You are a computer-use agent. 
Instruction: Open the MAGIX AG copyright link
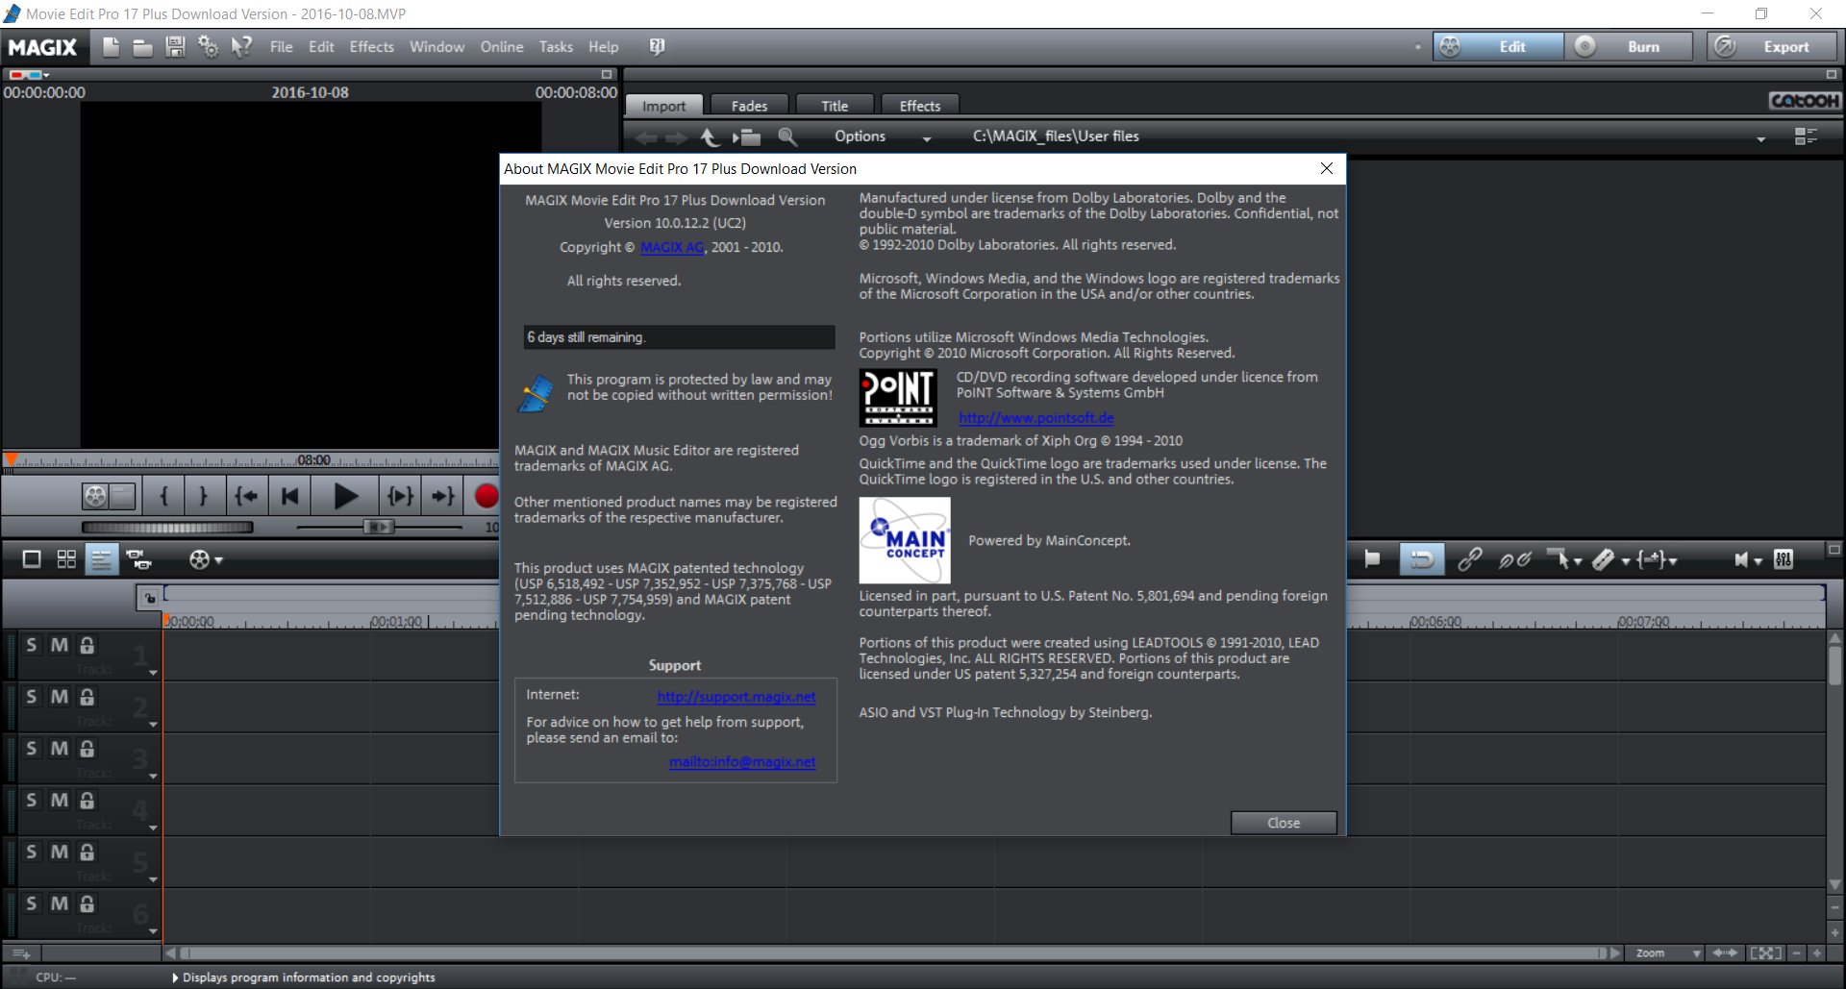[673, 247]
